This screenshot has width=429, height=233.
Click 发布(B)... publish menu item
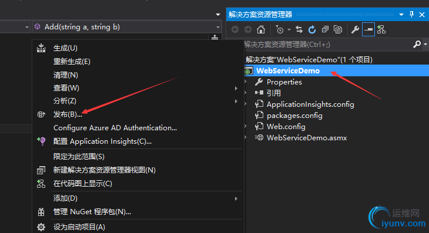coord(138,114)
